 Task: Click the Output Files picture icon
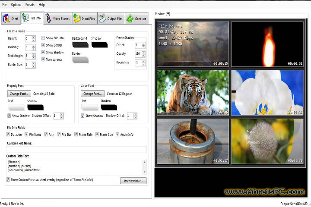102,19
